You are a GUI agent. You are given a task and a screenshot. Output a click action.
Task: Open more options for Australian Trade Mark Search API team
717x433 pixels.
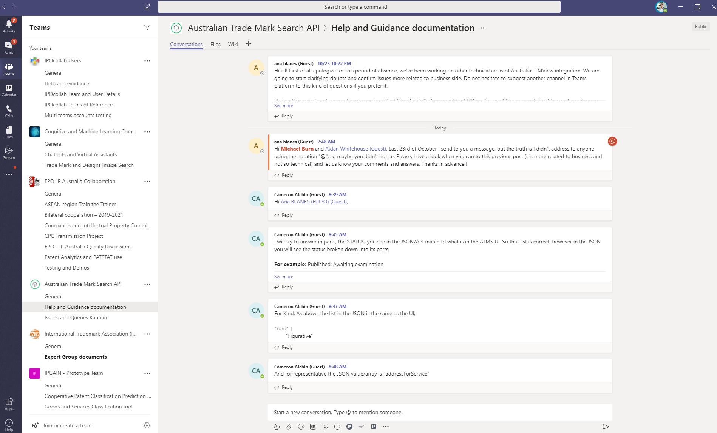(x=147, y=284)
